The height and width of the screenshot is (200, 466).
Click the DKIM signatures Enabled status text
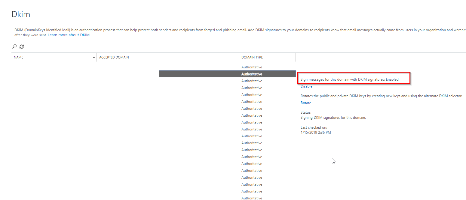[349, 79]
